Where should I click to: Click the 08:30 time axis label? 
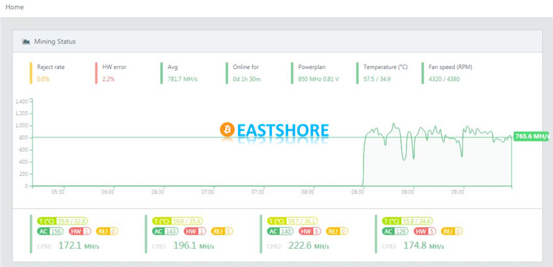click(x=358, y=192)
